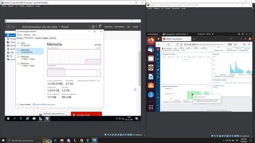Open Zabbix Configuration wrench icon
Screen dimensions: 255x143
point(158,73)
